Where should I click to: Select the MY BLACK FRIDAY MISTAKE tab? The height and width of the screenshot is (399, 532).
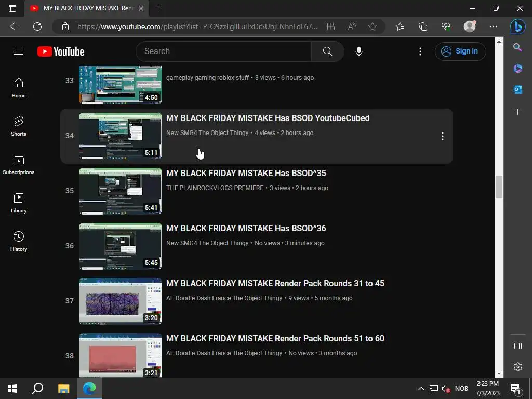pos(86,8)
